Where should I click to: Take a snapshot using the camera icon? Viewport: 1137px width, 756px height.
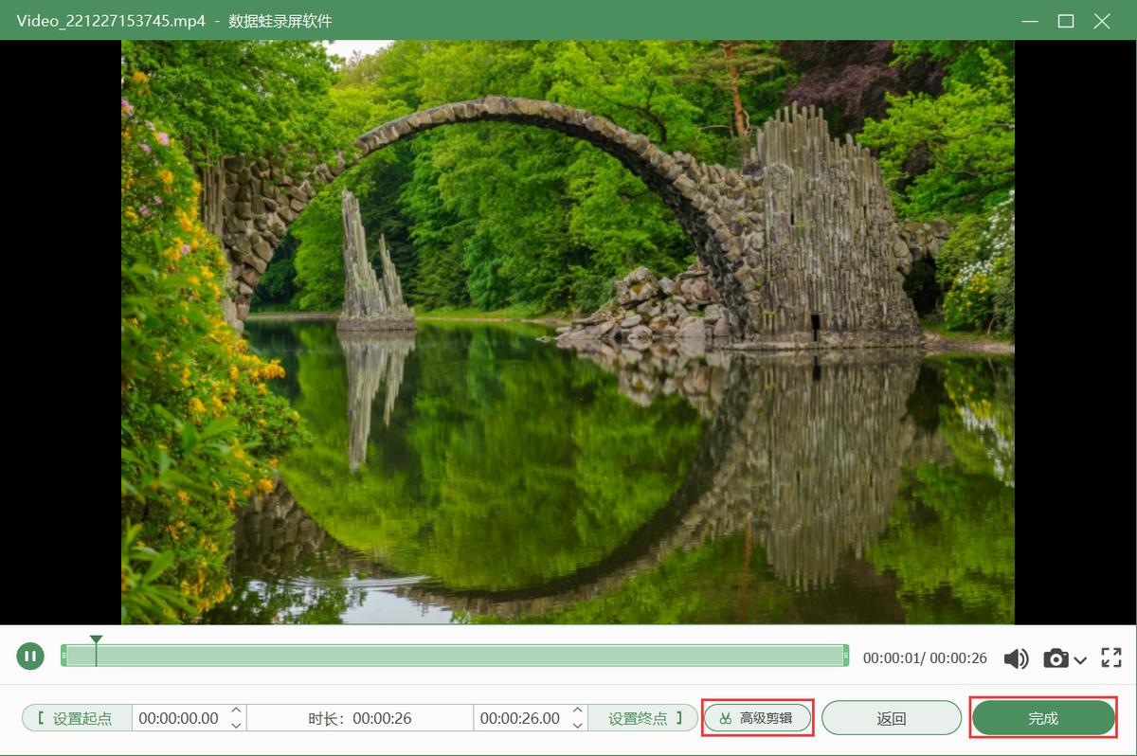(x=1055, y=657)
